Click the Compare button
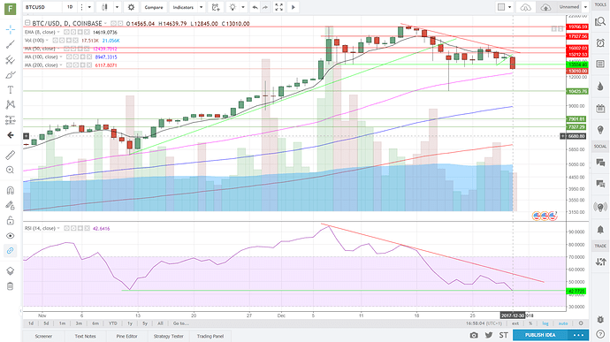This screenshot has height=342, width=610. pos(154,7)
